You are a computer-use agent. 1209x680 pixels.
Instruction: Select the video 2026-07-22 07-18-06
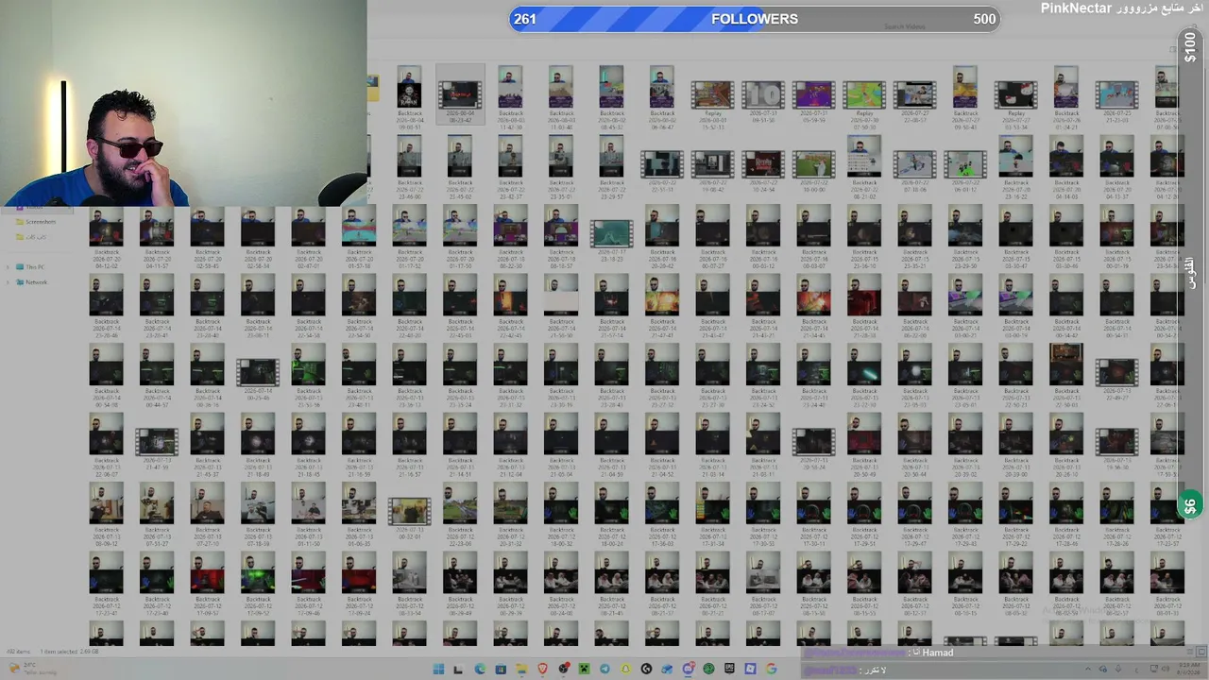pos(914,171)
